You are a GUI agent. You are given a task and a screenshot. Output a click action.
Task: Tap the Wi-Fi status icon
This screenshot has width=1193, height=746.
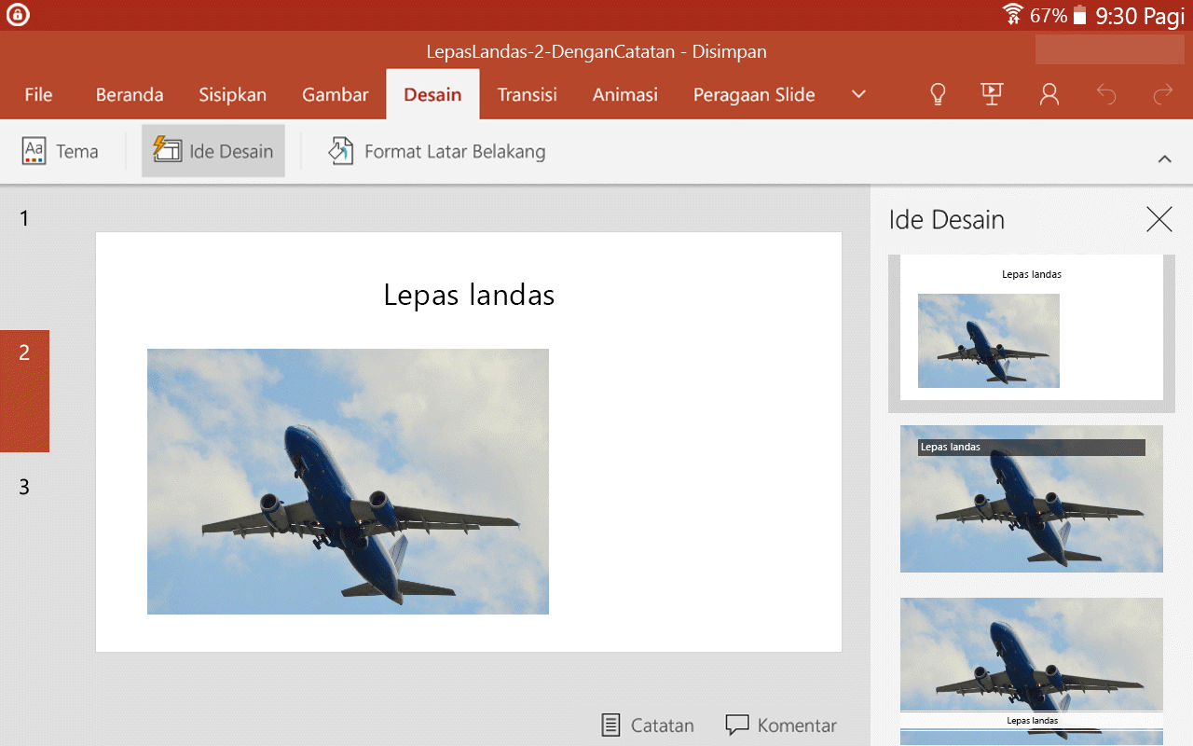(x=1013, y=15)
